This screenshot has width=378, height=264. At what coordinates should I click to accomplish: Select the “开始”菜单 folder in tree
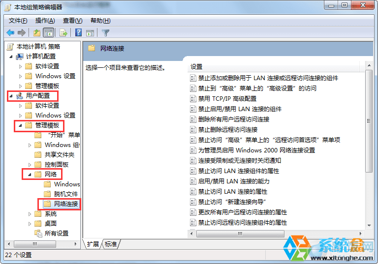click(x=63, y=135)
